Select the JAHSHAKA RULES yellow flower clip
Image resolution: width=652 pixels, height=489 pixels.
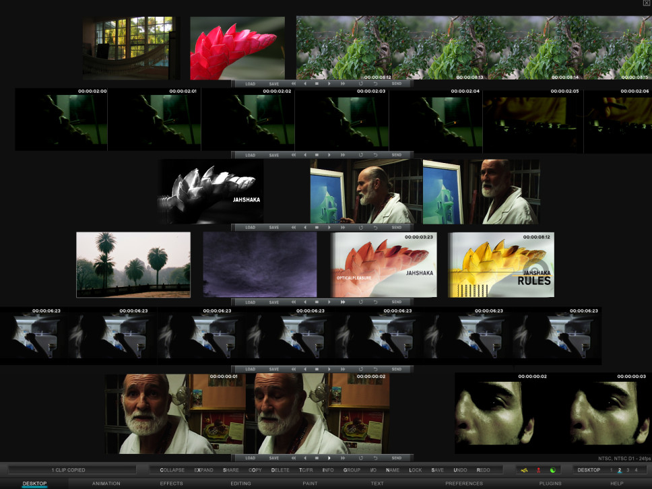[501, 265]
